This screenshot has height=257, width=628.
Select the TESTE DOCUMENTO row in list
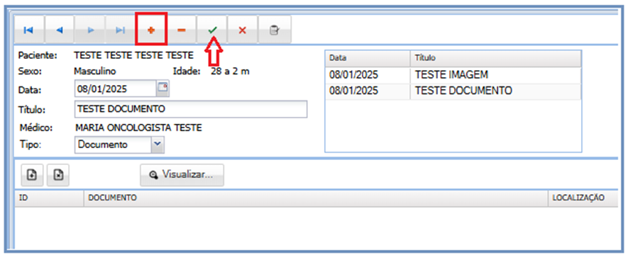click(453, 91)
